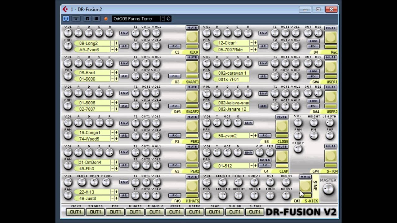The width and height of the screenshot is (397, 223).
Task: Click the bypass button beside the power icon
Action: [x=76, y=19]
